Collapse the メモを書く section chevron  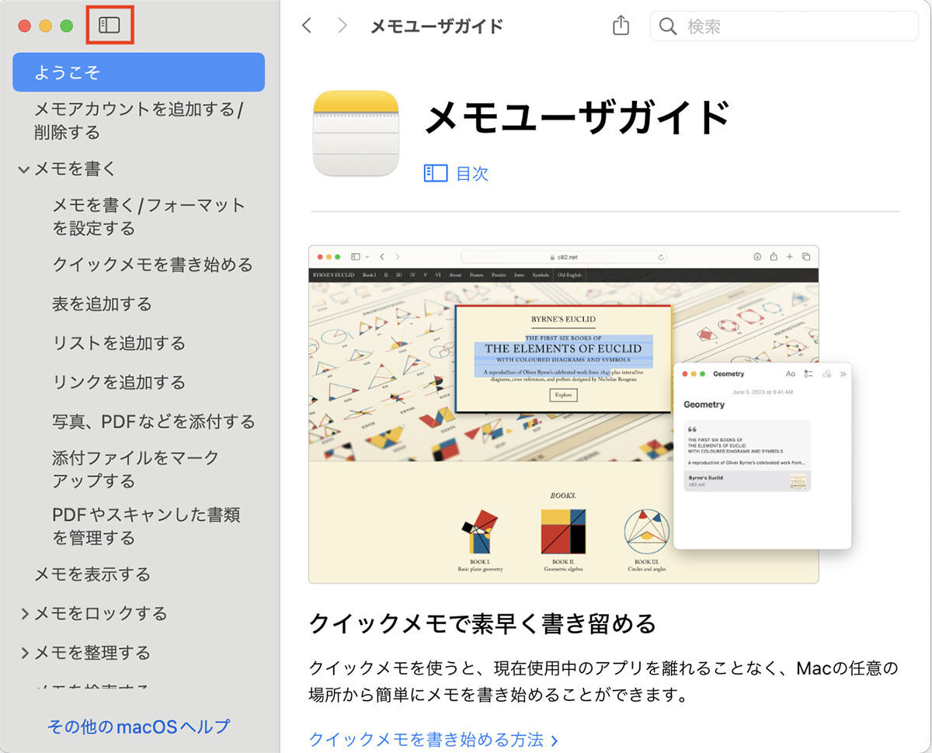(x=24, y=168)
